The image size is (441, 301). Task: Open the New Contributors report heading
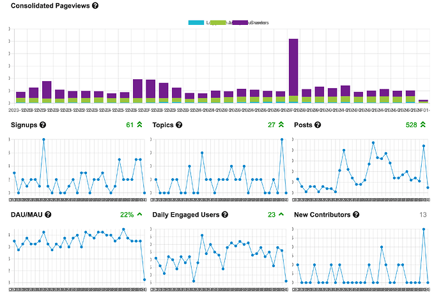[322, 215]
